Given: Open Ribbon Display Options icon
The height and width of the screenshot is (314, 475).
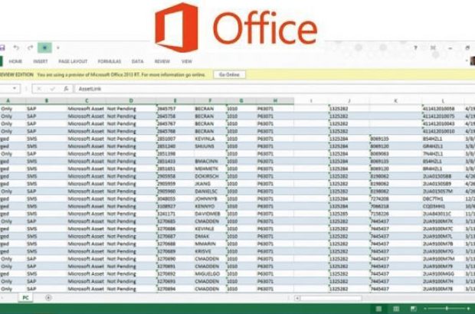Looking at the screenshot, I should pyautogui.click(x=433, y=47).
